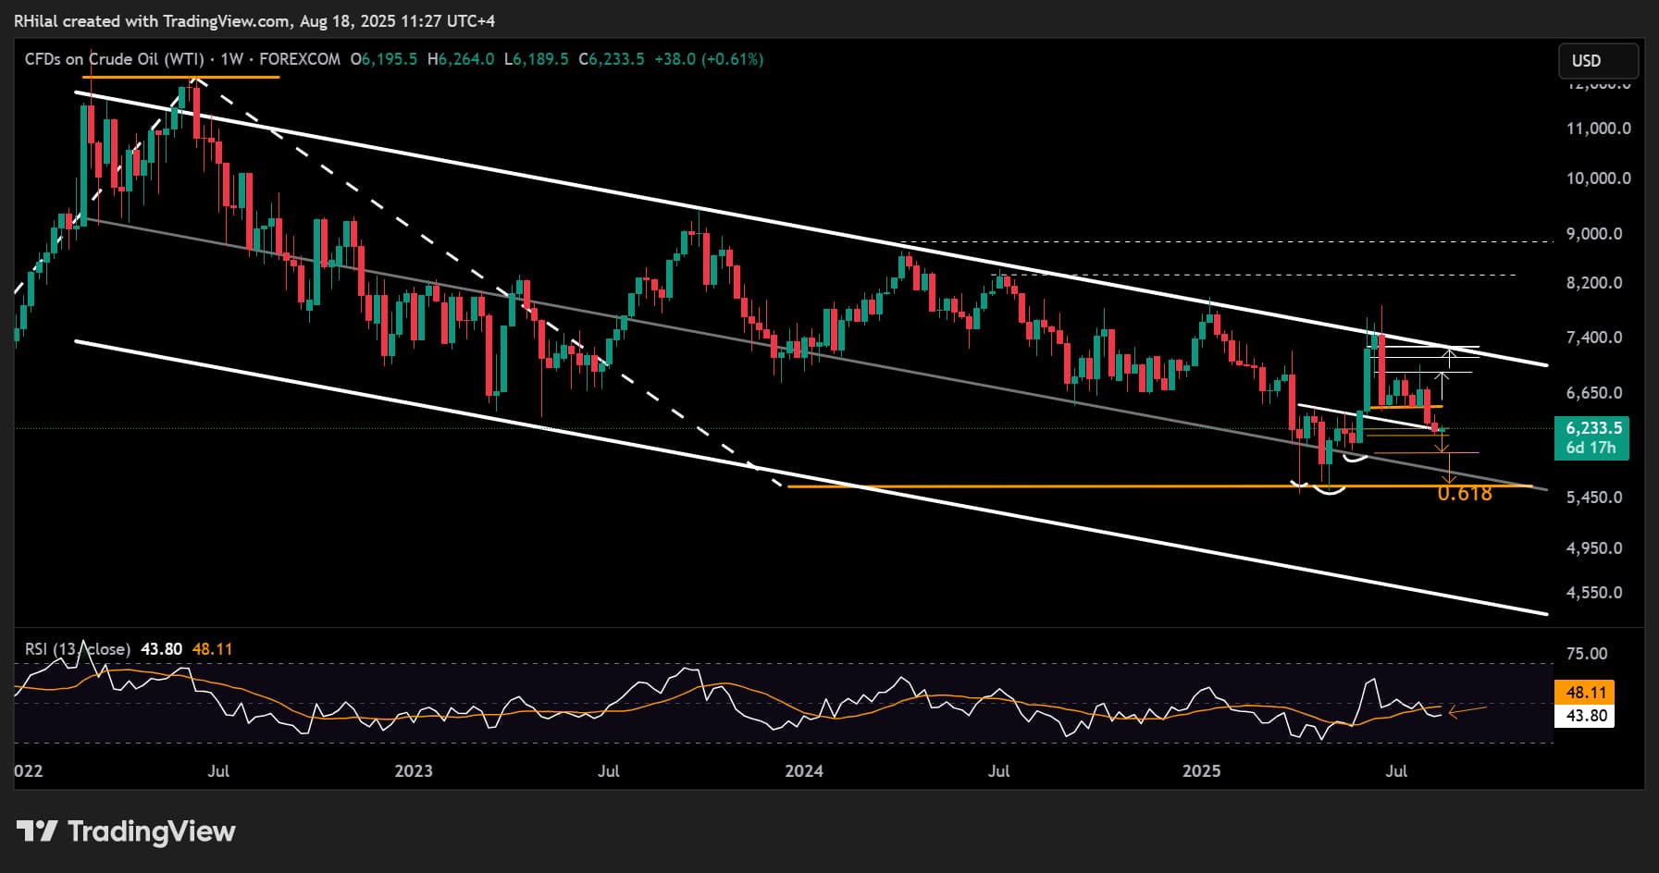Click the 6d 17h bar countdown label
The width and height of the screenshot is (1659, 873).
(x=1591, y=448)
